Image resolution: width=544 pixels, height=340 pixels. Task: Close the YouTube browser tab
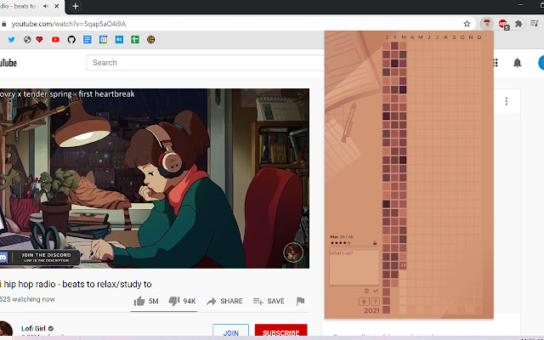57,6
